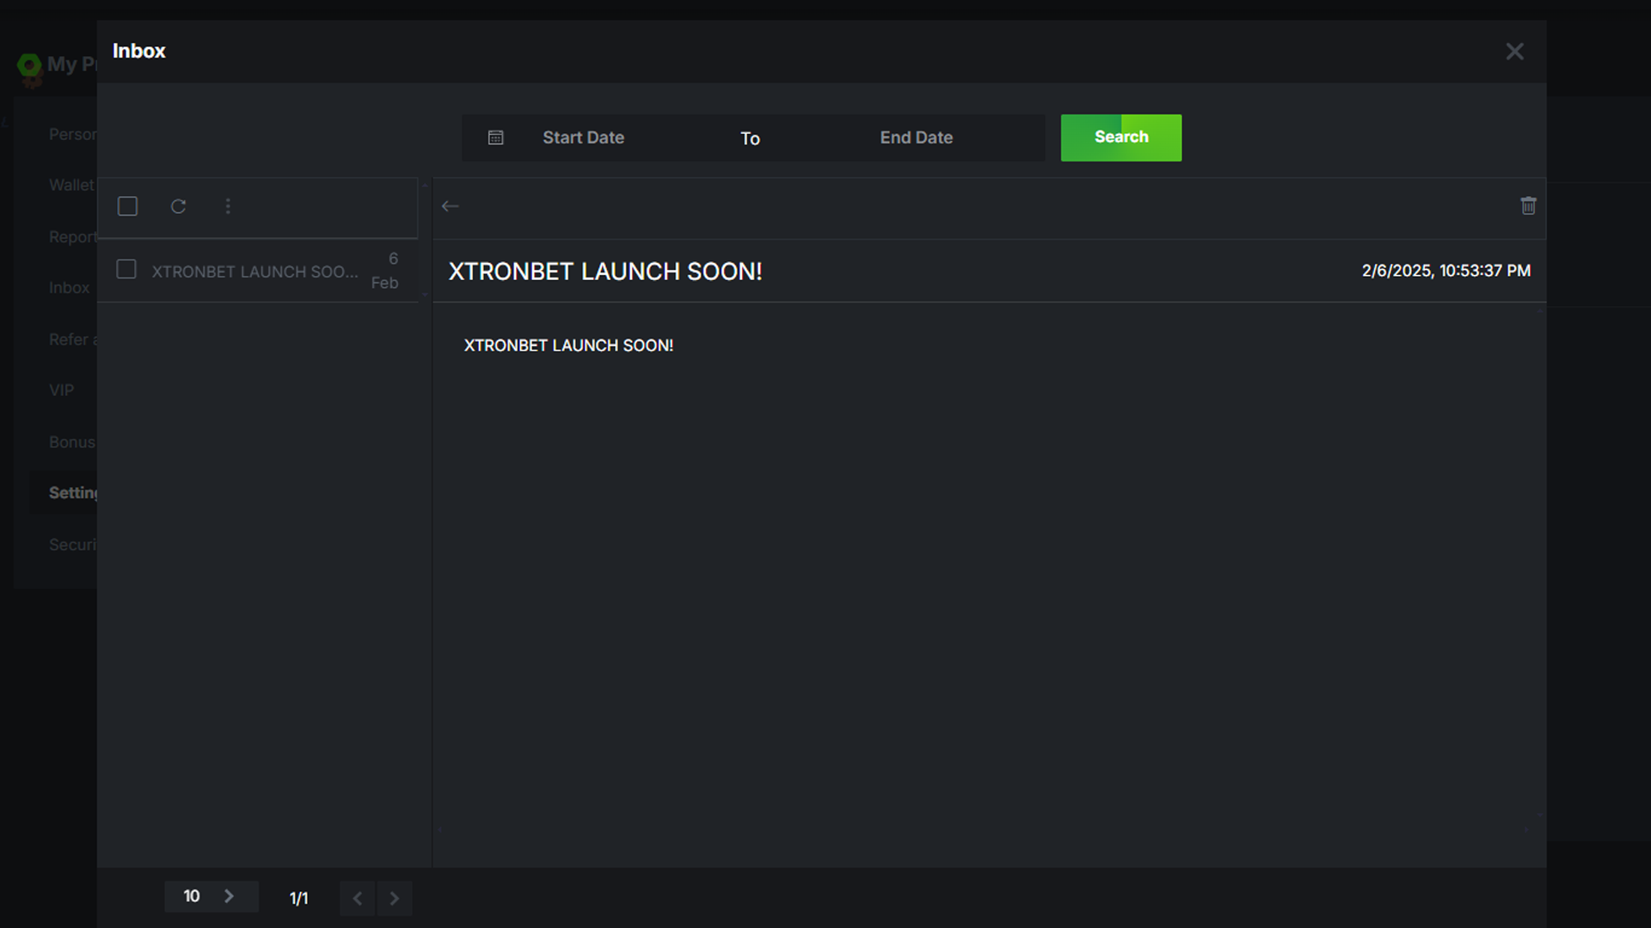
Task: Open the three-dot more options menu
Action: coord(228,206)
